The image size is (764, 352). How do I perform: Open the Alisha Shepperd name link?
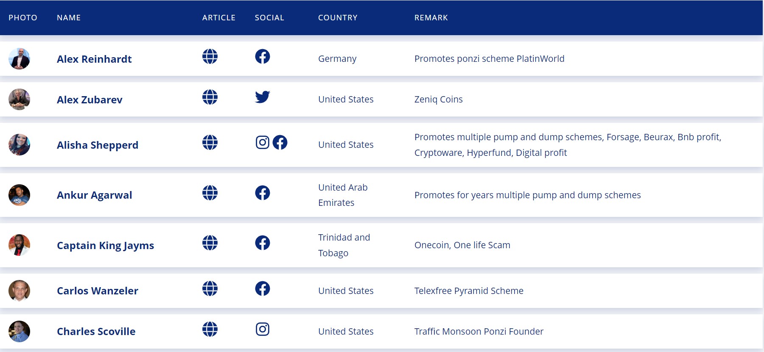[x=98, y=145]
